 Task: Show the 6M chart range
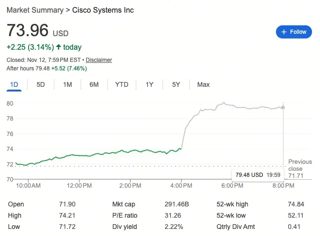(94, 84)
